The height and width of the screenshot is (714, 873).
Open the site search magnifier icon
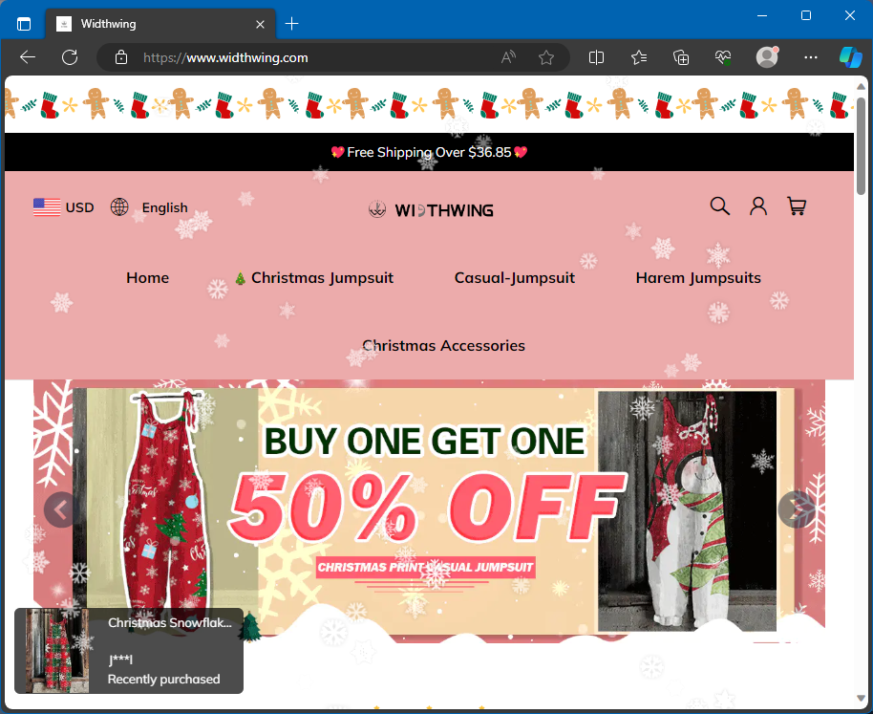click(x=719, y=206)
